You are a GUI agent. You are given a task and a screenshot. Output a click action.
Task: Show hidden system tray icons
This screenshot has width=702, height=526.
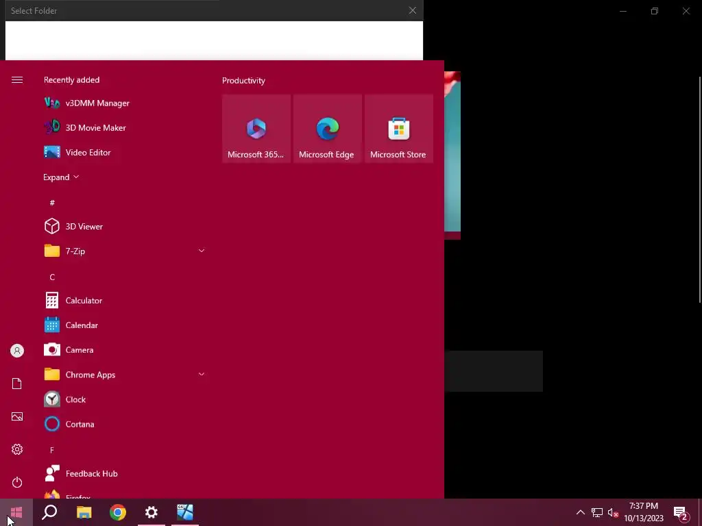580,512
